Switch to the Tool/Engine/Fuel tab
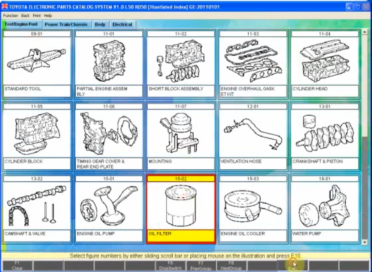372x272 pixels. tap(21, 24)
